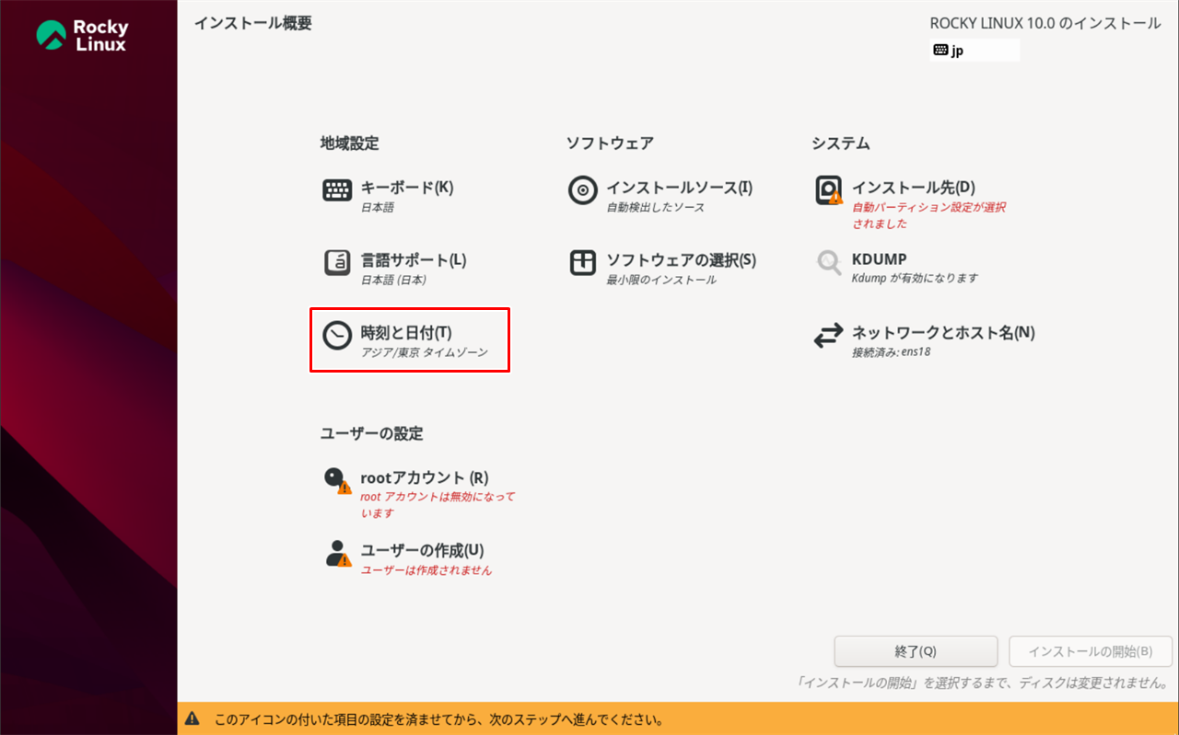1179x735 pixels.
Task: Select the 最小限のインストール status text
Action: [660, 280]
